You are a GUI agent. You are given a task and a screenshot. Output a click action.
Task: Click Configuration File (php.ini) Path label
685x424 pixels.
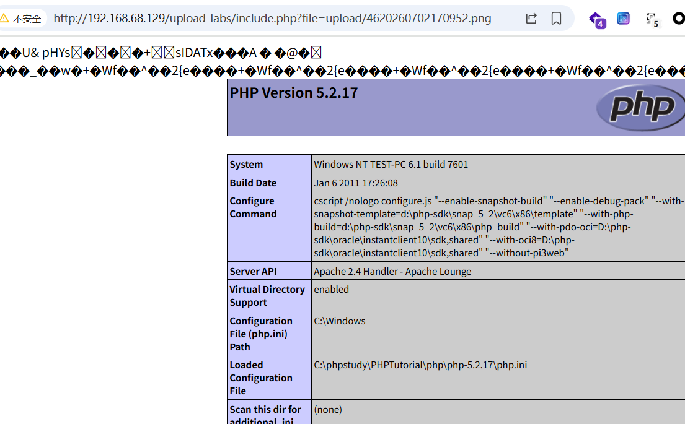(261, 334)
